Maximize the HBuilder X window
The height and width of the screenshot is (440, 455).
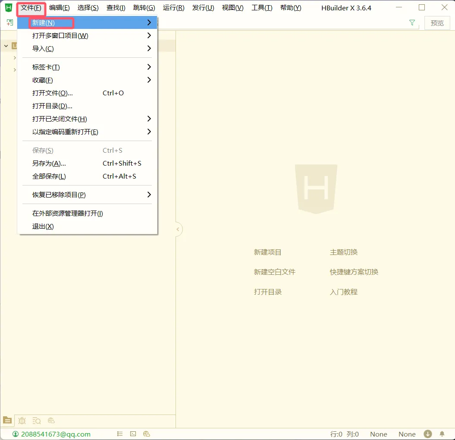click(422, 7)
